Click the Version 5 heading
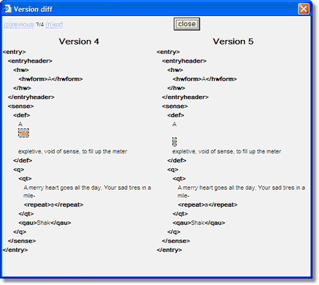Screen dimensions: 319x285 coord(233,41)
